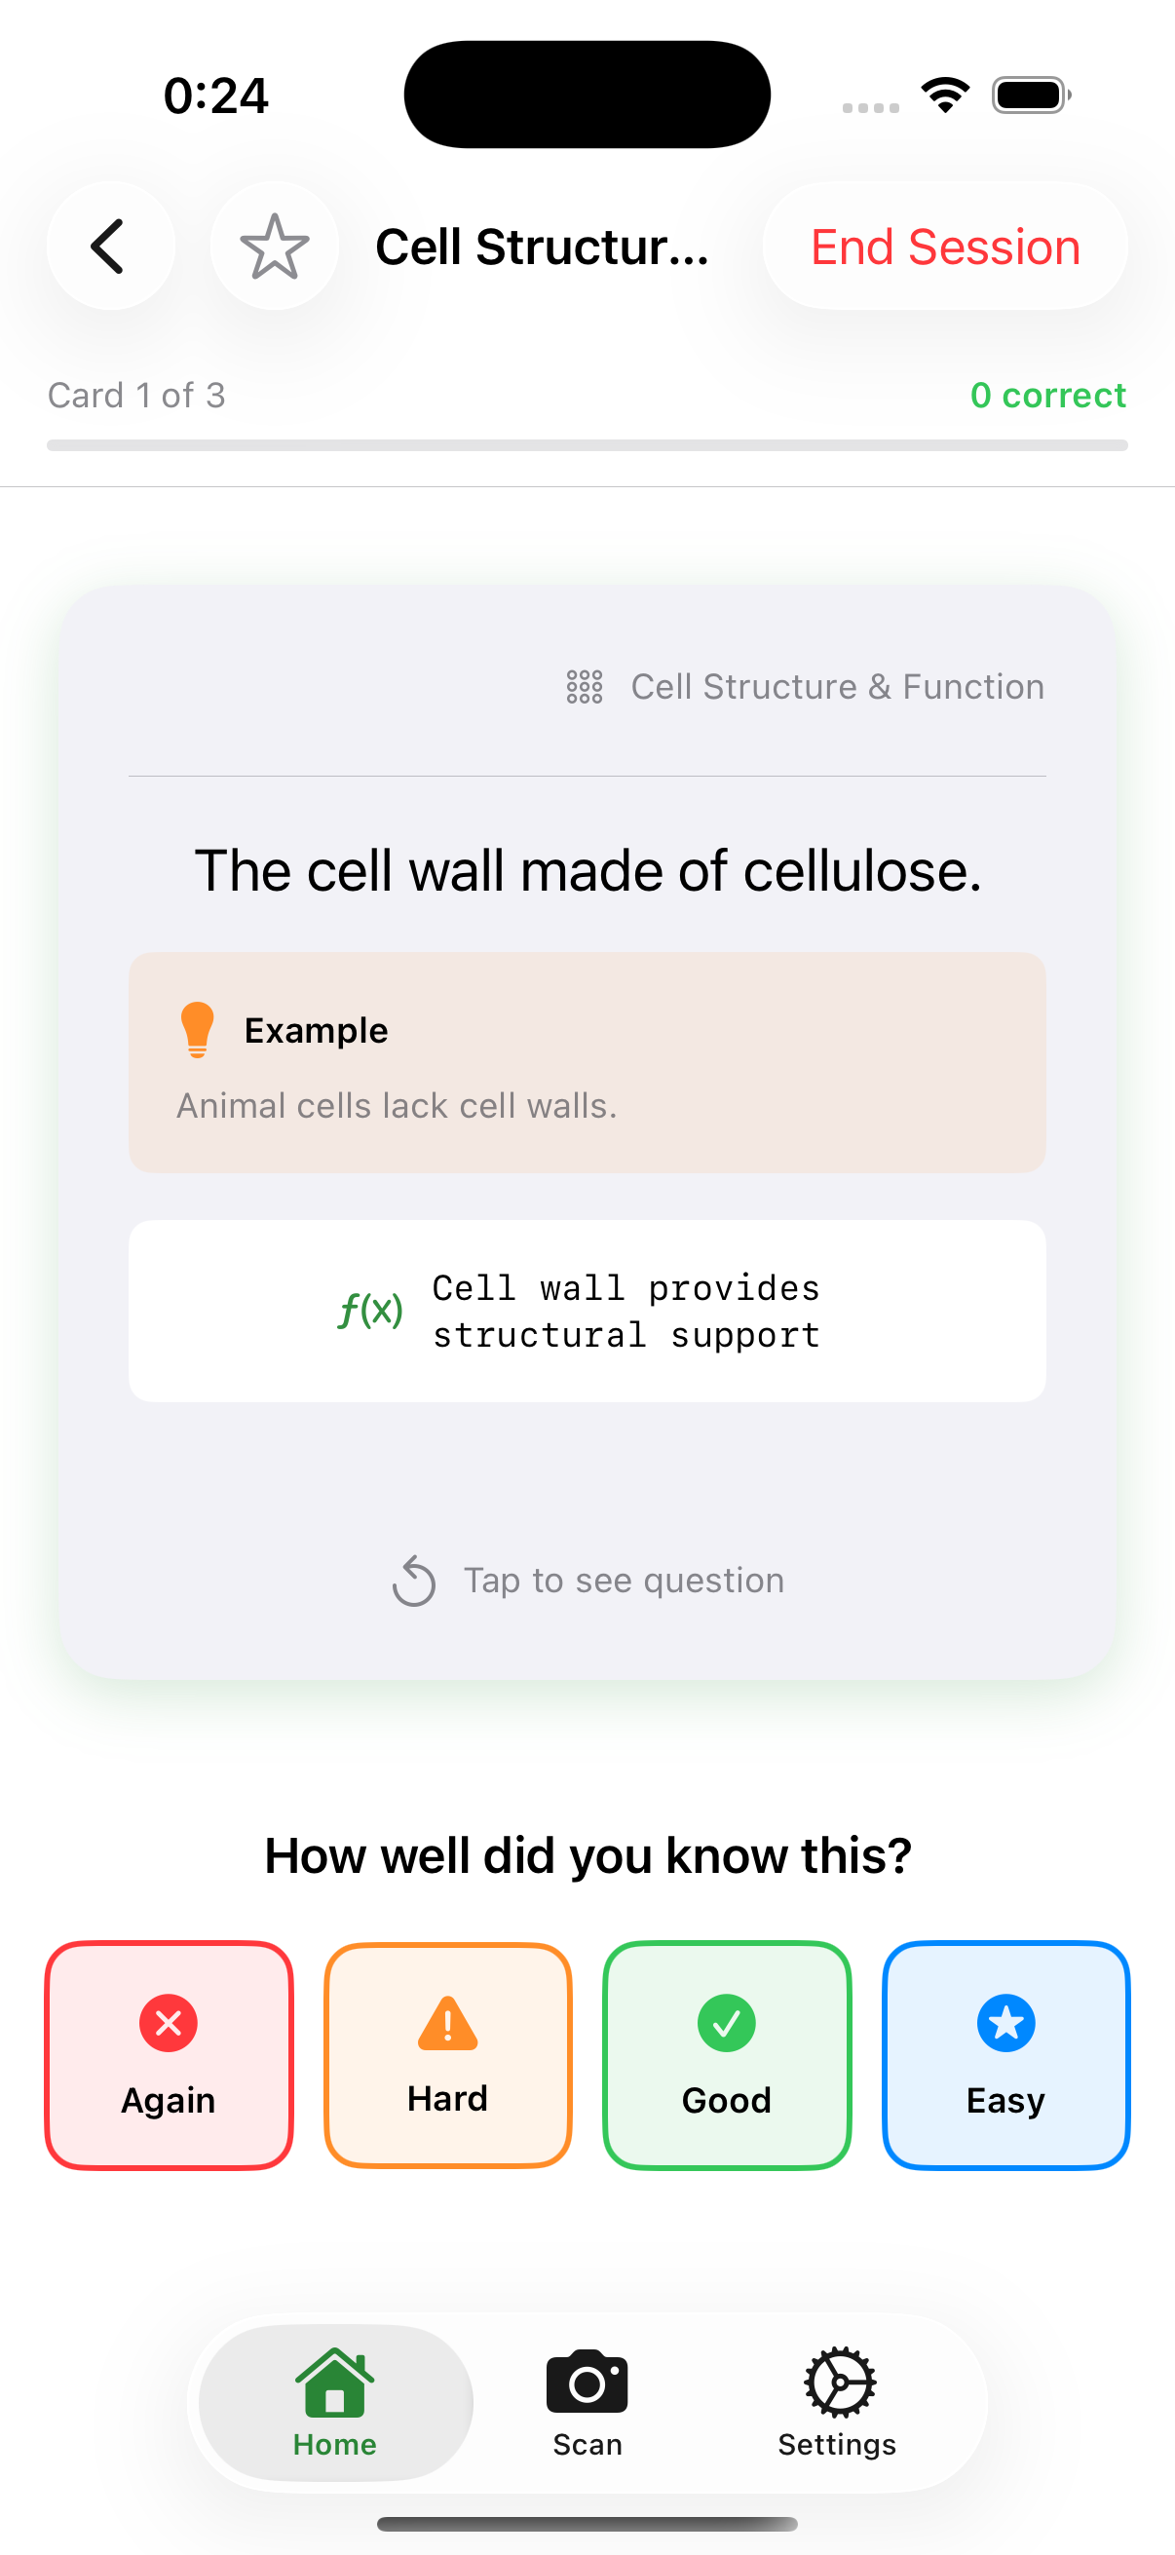This screenshot has width=1175, height=2555.
Task: Tap the truncated deck title at top
Action: tap(544, 248)
